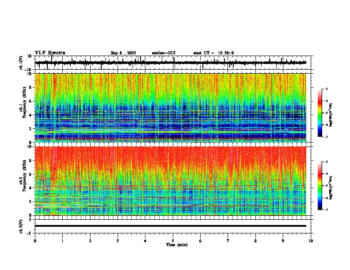Click the start UT 15:30:0 text
350x270 pixels.
(213, 53)
